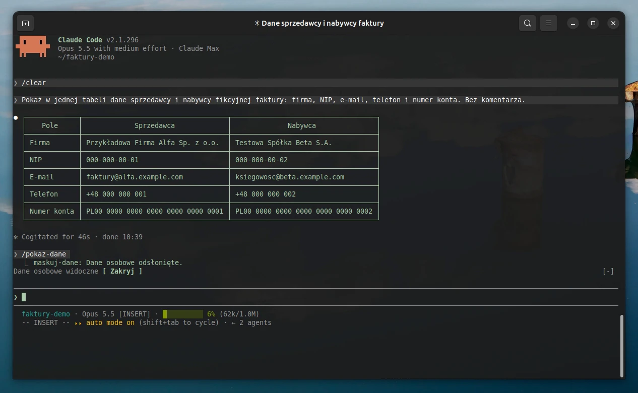Click the faktury-demo status bar label
This screenshot has height=393, width=638.
(x=46, y=314)
